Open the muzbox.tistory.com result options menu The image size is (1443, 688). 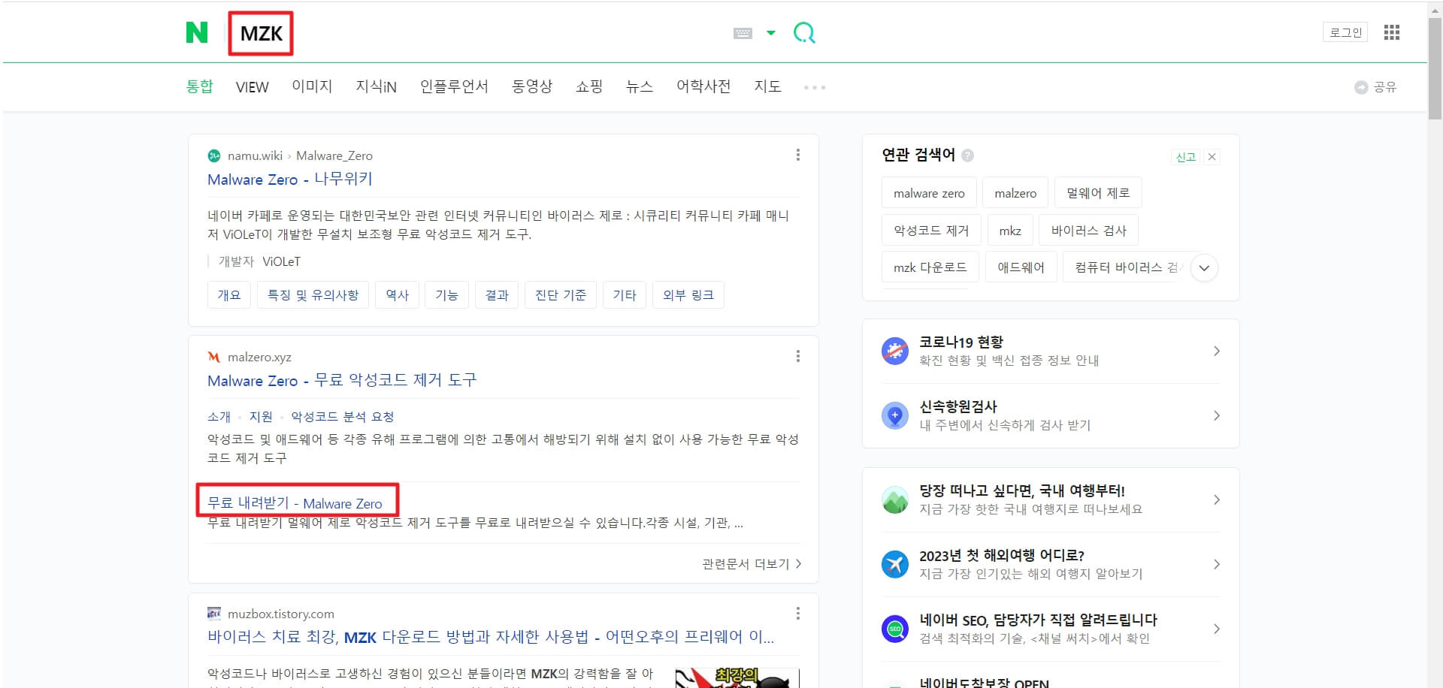[797, 613]
